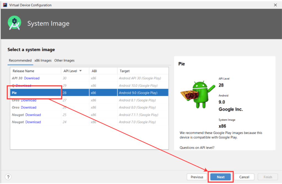
Task: Switch to the Other Images tab
Action: [64, 61]
